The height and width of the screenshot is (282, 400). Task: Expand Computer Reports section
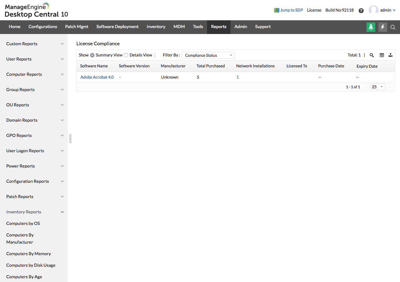34,74
